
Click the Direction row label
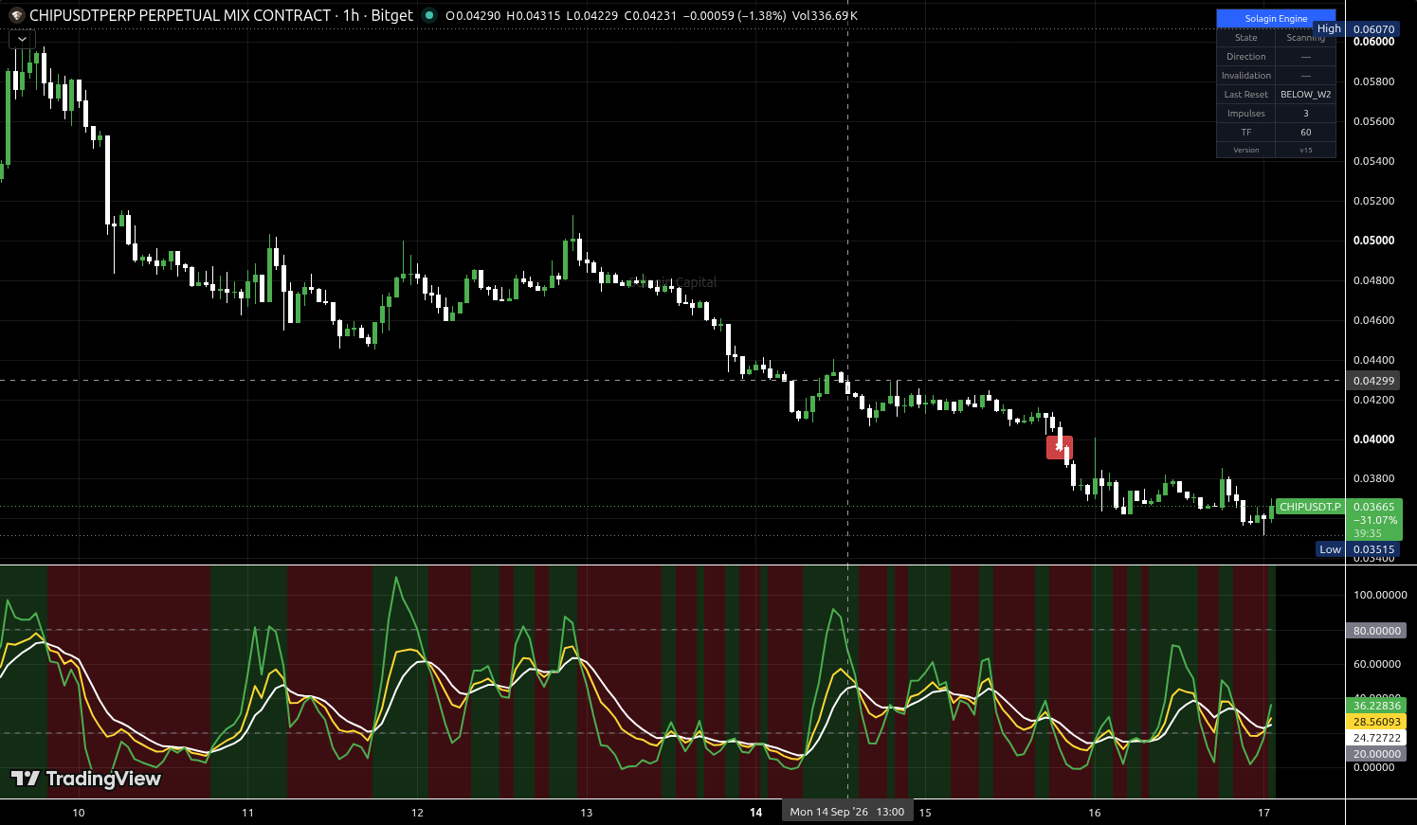tap(1245, 57)
